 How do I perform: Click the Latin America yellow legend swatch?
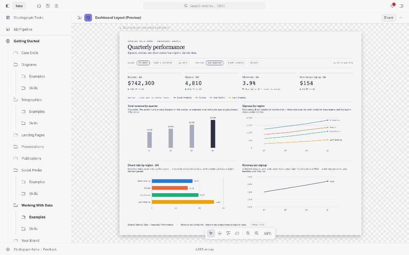230,98
